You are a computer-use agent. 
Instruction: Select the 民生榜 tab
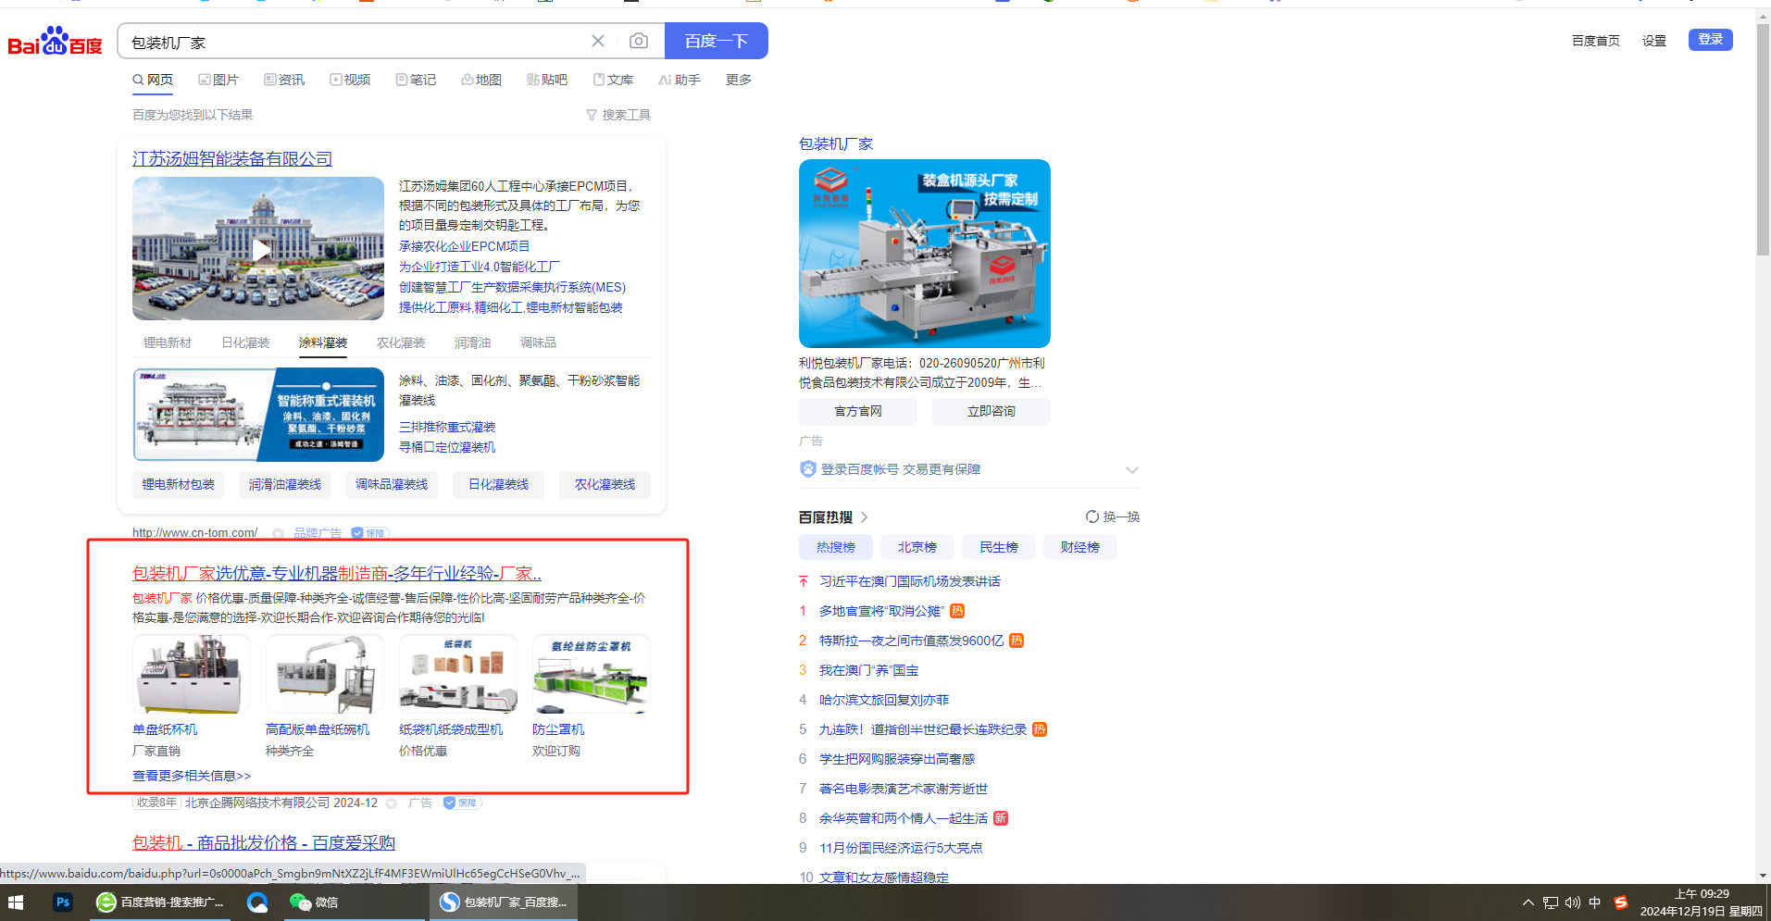tap(999, 548)
